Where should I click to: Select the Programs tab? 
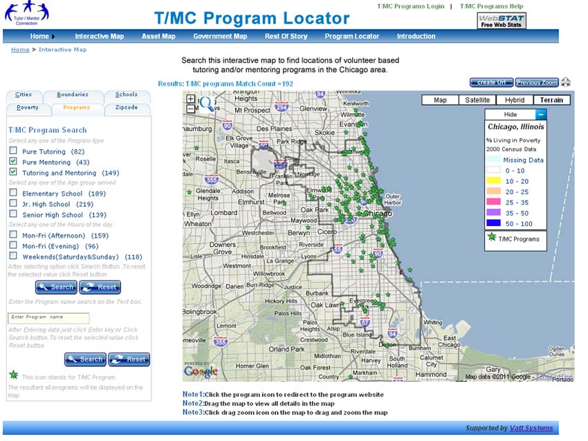[x=77, y=108]
